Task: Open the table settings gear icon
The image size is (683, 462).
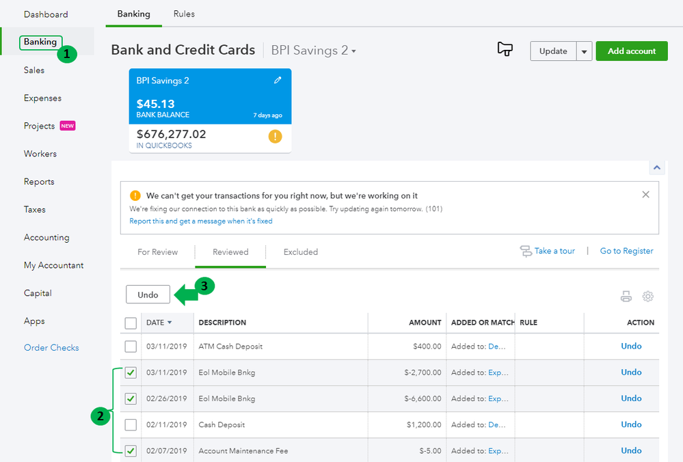Action: (x=648, y=297)
